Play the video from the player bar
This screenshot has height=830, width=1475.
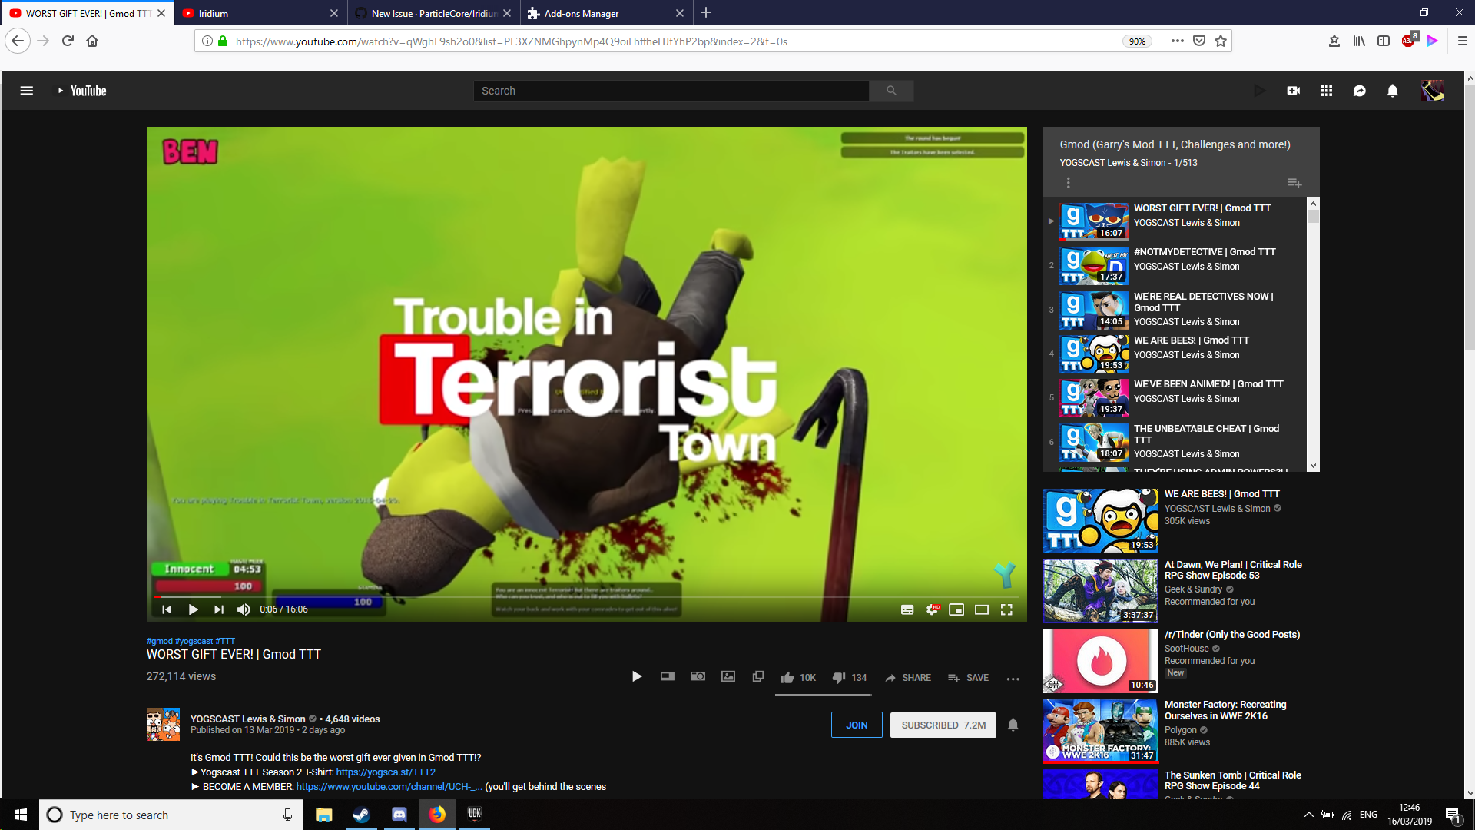(193, 609)
